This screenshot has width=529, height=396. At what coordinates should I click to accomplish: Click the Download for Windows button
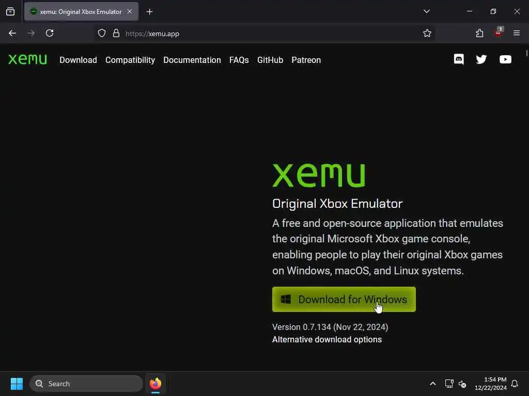[344, 300]
